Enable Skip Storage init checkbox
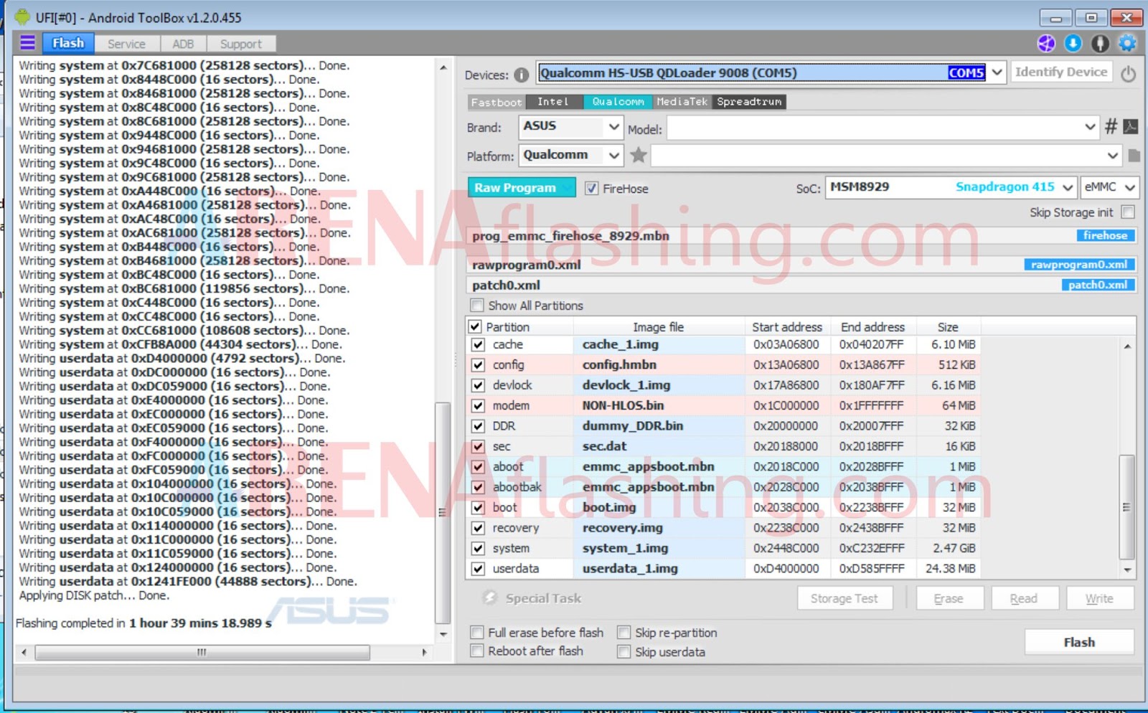Image resolution: width=1148 pixels, height=713 pixels. point(1128,212)
